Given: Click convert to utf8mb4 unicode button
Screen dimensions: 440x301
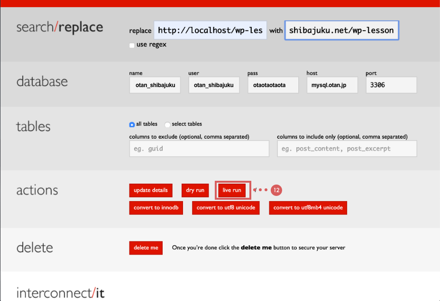Looking at the screenshot, I should (x=308, y=208).
